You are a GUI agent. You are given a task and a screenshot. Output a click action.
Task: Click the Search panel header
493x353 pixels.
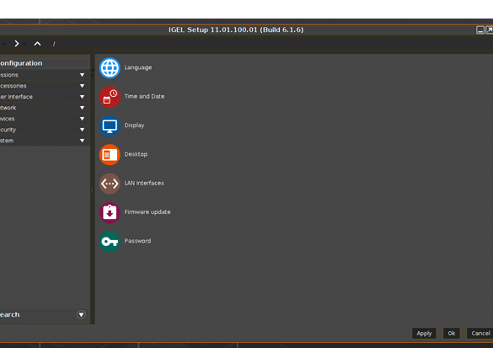click(x=45, y=314)
